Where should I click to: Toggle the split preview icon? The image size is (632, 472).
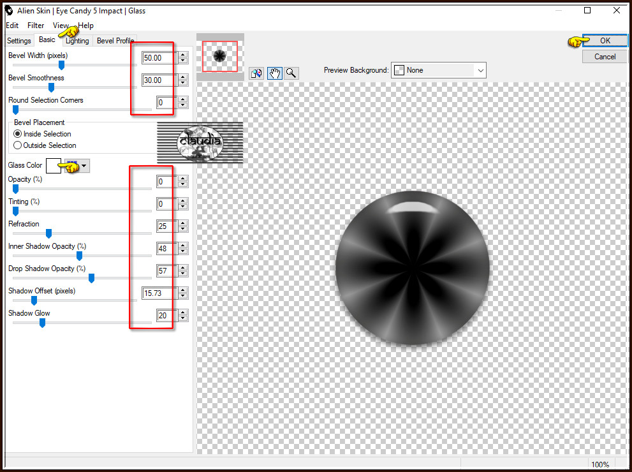(x=256, y=73)
